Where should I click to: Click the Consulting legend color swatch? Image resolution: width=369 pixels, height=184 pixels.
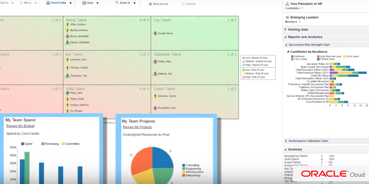(184, 165)
